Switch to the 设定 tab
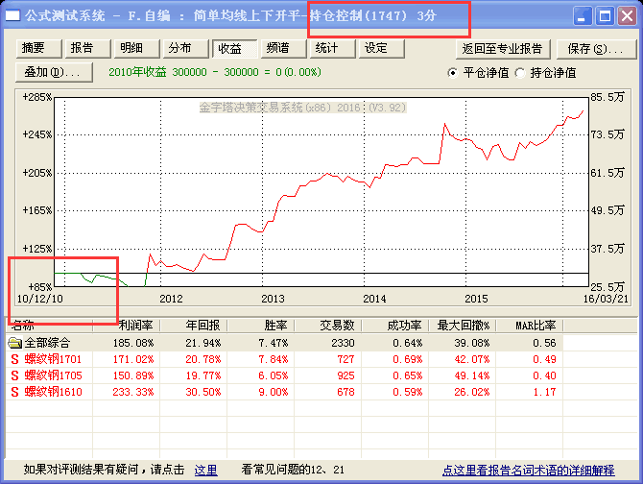Image resolution: width=643 pixels, height=484 pixels. pos(375,49)
